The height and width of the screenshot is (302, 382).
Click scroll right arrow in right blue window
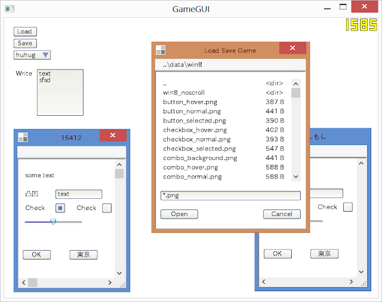click(x=352, y=282)
